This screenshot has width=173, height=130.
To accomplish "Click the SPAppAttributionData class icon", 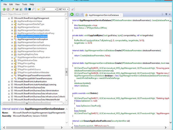I will pyautogui.click(x=15, y=60).
